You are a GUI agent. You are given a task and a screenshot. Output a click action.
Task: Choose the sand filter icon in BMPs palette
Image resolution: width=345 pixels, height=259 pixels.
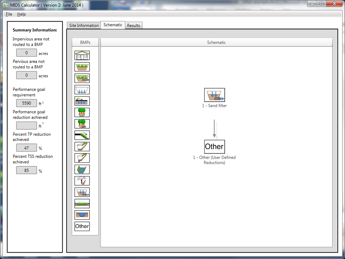point(82,192)
